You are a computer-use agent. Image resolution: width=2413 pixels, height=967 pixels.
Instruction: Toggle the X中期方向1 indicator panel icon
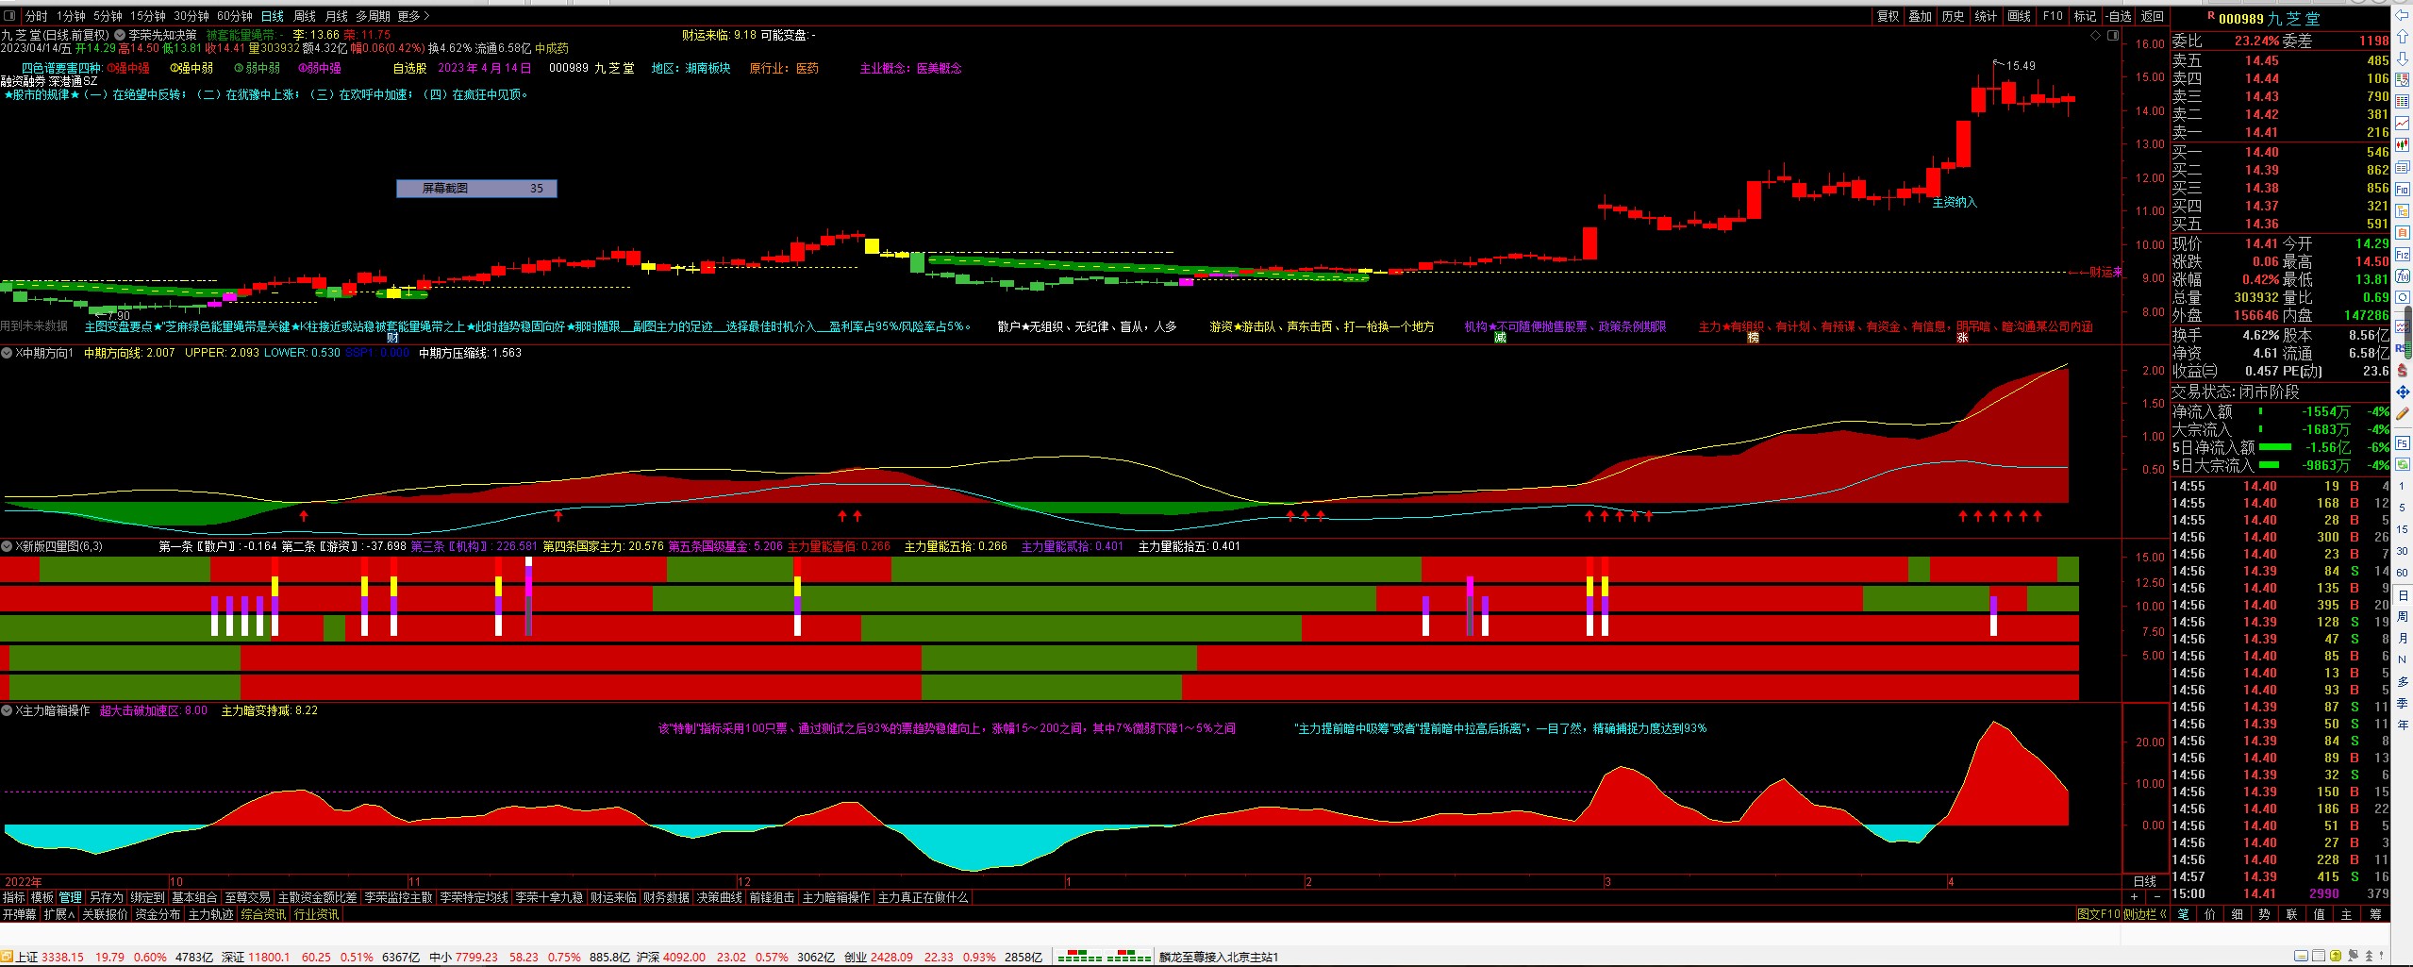[x=7, y=353]
